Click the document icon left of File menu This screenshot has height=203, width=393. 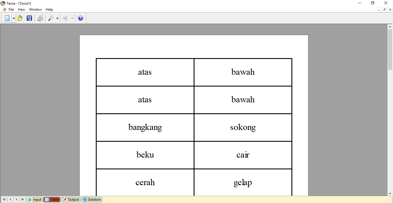point(4,9)
